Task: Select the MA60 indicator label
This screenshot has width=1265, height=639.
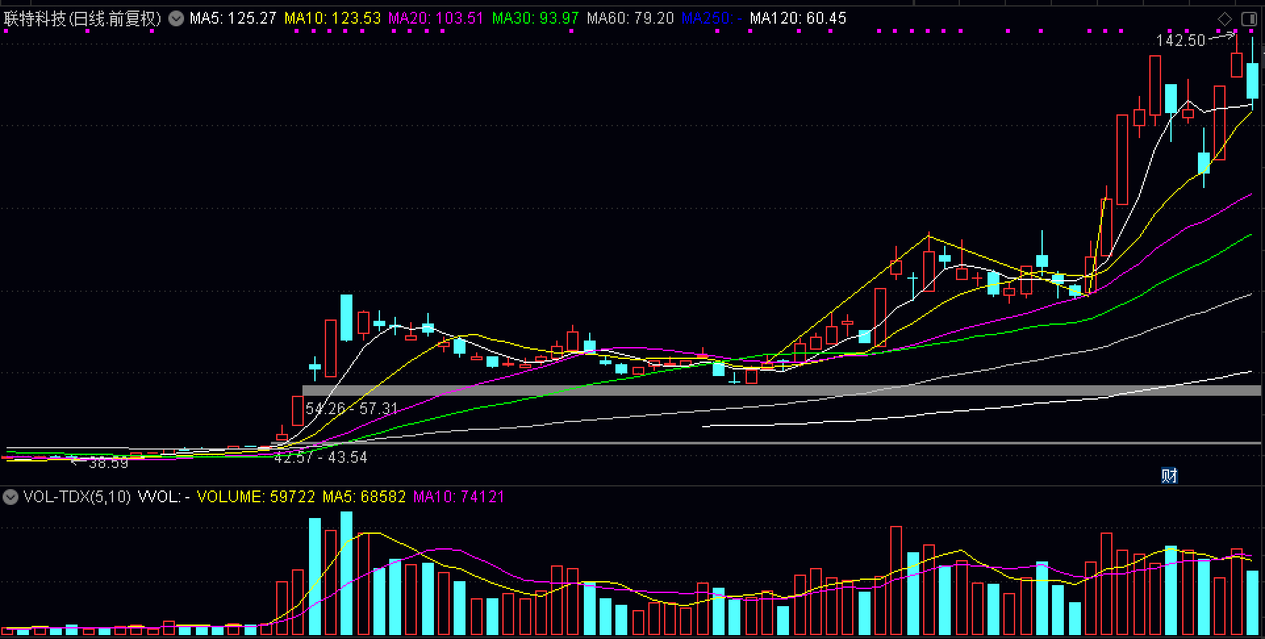Action: point(630,18)
